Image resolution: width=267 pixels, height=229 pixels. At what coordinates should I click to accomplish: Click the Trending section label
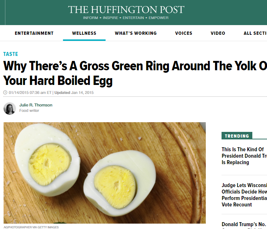pyautogui.click(x=237, y=136)
